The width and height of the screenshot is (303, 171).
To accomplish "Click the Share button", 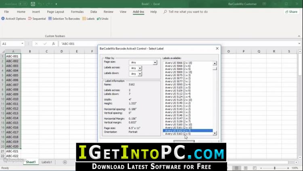I will pyautogui.click(x=291, y=12).
